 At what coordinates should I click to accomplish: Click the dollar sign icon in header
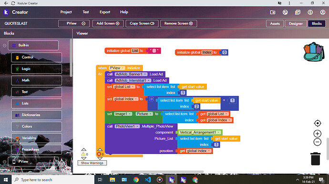(x=310, y=12)
